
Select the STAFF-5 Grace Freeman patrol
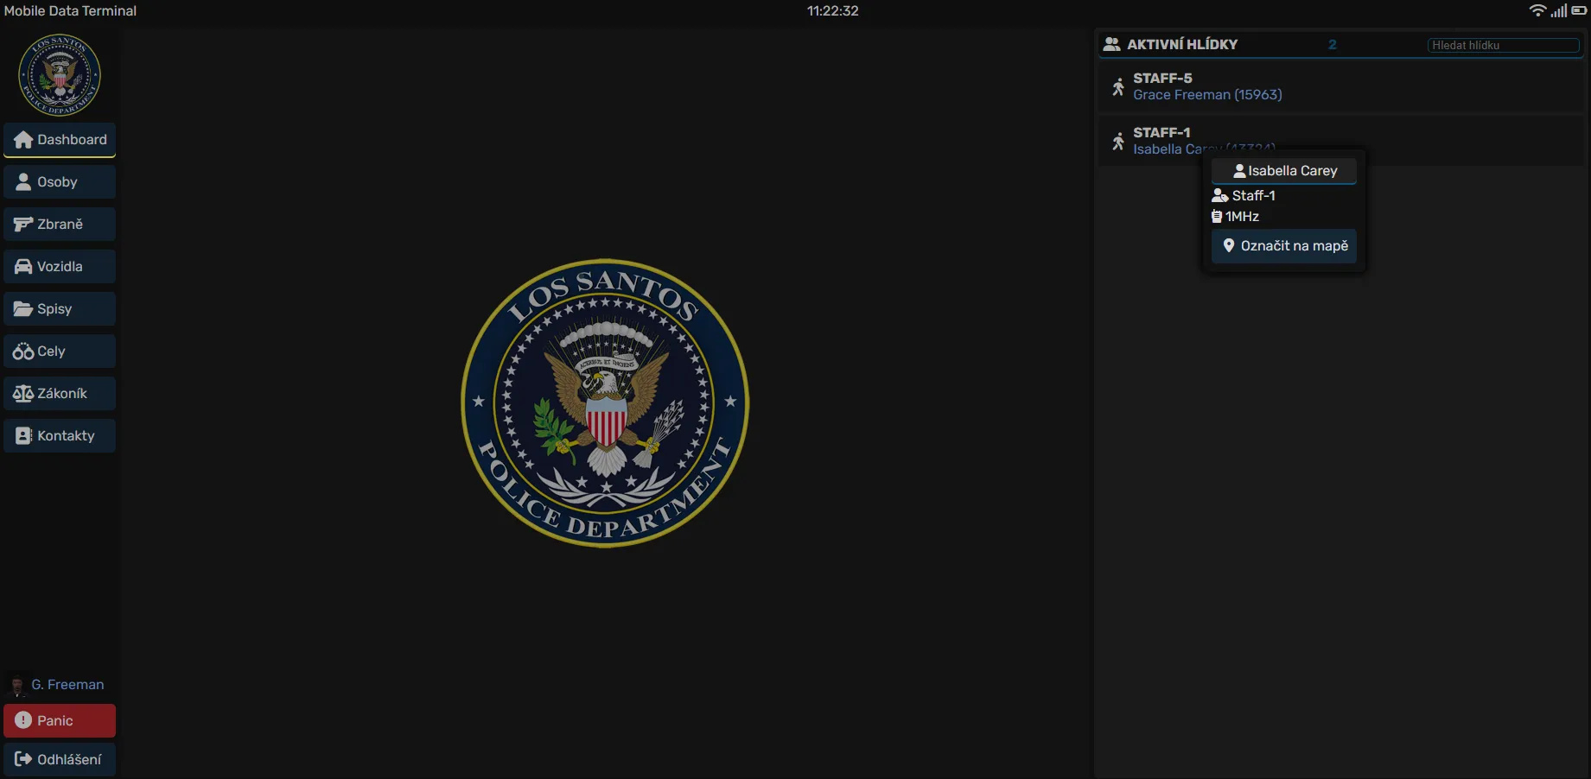pos(1341,86)
